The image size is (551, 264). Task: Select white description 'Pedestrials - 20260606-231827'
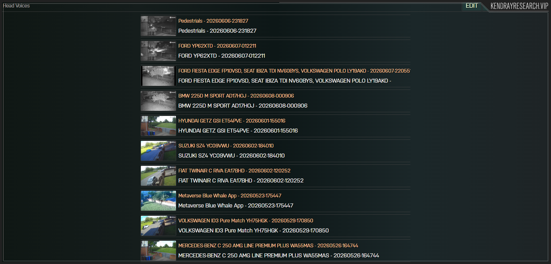tap(217, 31)
